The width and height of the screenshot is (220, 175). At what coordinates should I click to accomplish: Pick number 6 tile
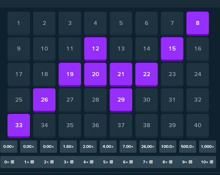point(147,23)
